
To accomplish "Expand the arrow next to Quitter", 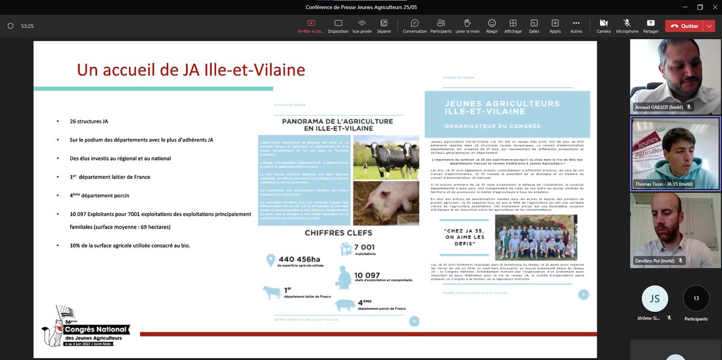I will 709,26.
